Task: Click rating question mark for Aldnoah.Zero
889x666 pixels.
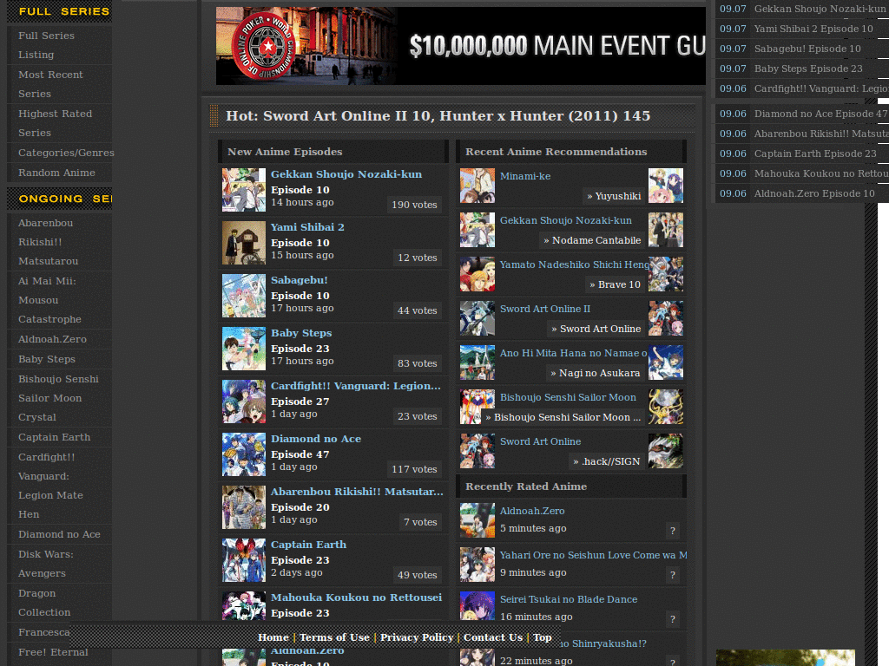Action: tap(673, 531)
